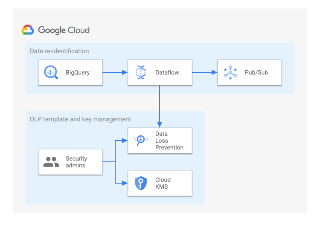Select the Security admins label text

[76, 162]
